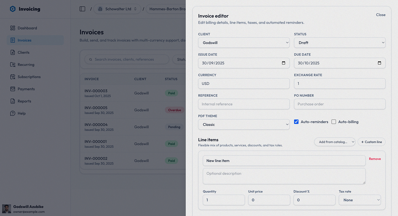Go to Recurring invoices page
This screenshot has height=216, width=398.
(x=26, y=65)
